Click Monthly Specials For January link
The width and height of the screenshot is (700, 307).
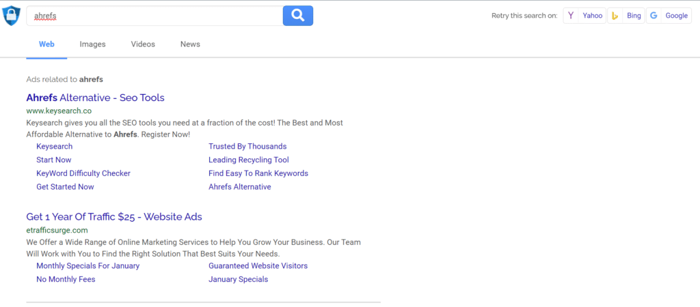87,265
